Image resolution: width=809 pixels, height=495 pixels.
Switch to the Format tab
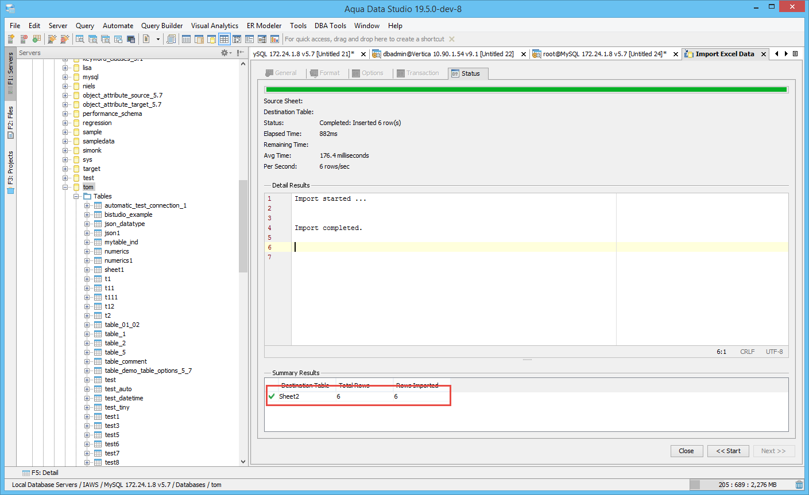(325, 73)
